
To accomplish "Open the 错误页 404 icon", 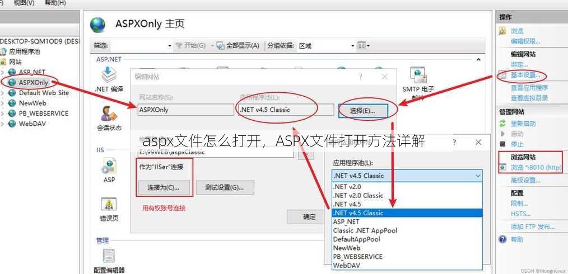I will pos(109,205).
